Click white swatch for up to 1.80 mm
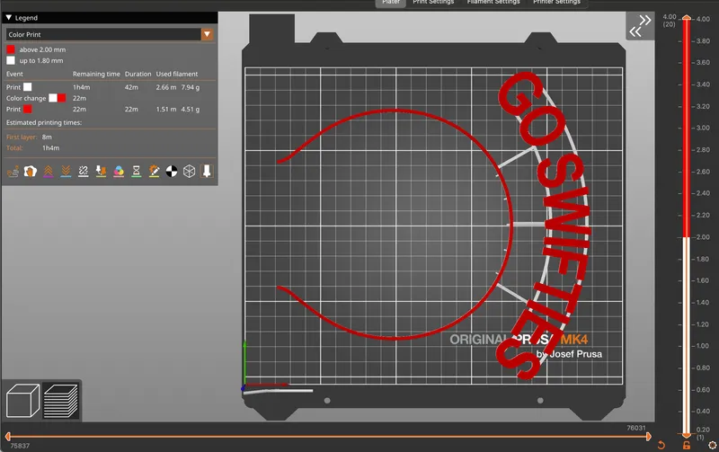The image size is (719, 452). [11, 60]
